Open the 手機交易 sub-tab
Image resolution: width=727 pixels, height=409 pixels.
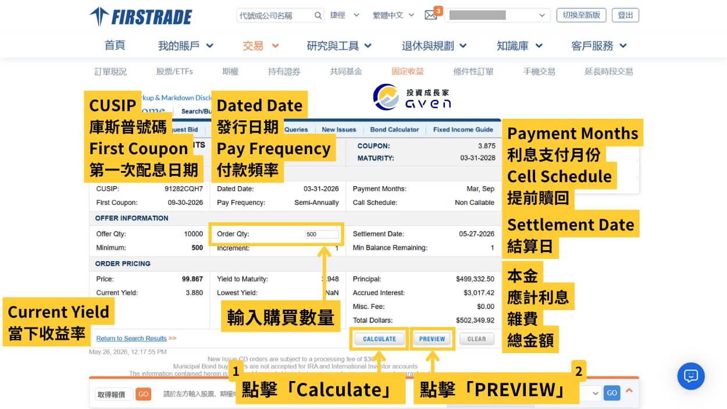point(539,72)
